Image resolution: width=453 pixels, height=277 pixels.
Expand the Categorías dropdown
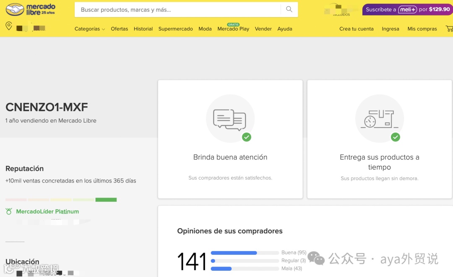pos(90,29)
